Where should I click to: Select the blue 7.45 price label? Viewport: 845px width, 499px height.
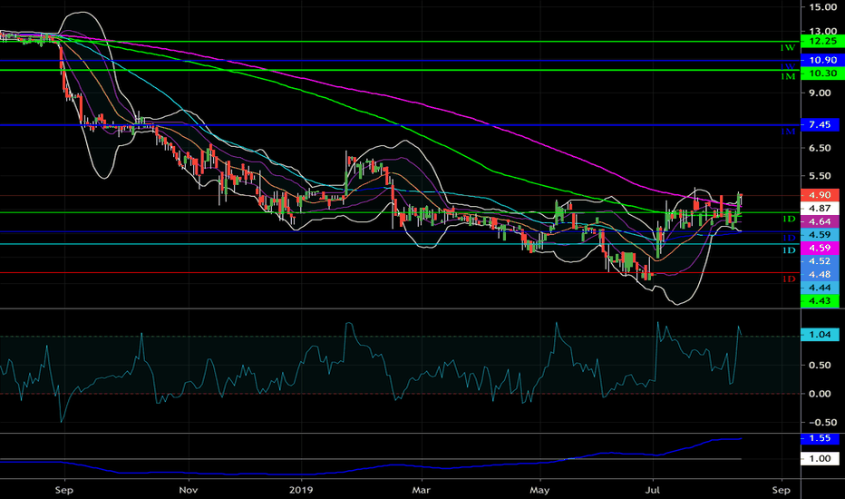820,124
